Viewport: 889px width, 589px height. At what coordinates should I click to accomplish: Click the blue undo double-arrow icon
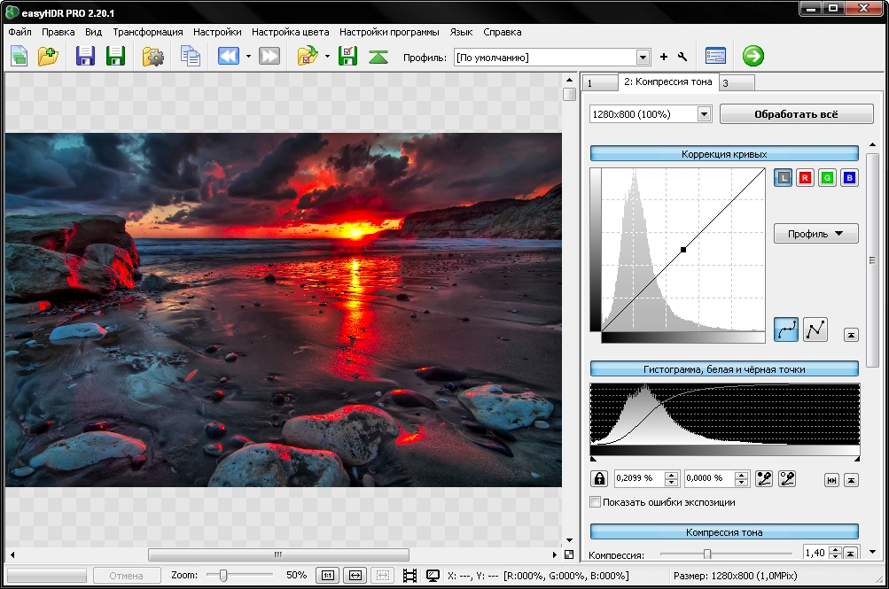[x=228, y=57]
